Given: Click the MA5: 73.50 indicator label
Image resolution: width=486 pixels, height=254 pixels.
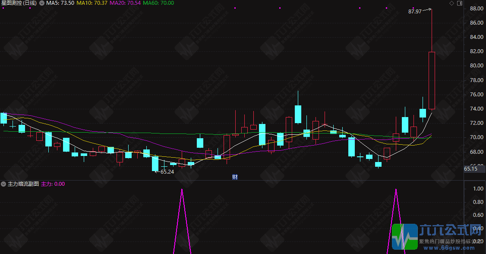Looking at the screenshot, I should tap(60, 3).
